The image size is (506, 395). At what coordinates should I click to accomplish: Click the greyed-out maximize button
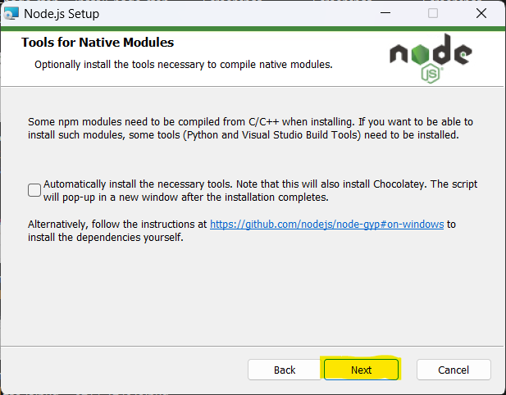433,13
